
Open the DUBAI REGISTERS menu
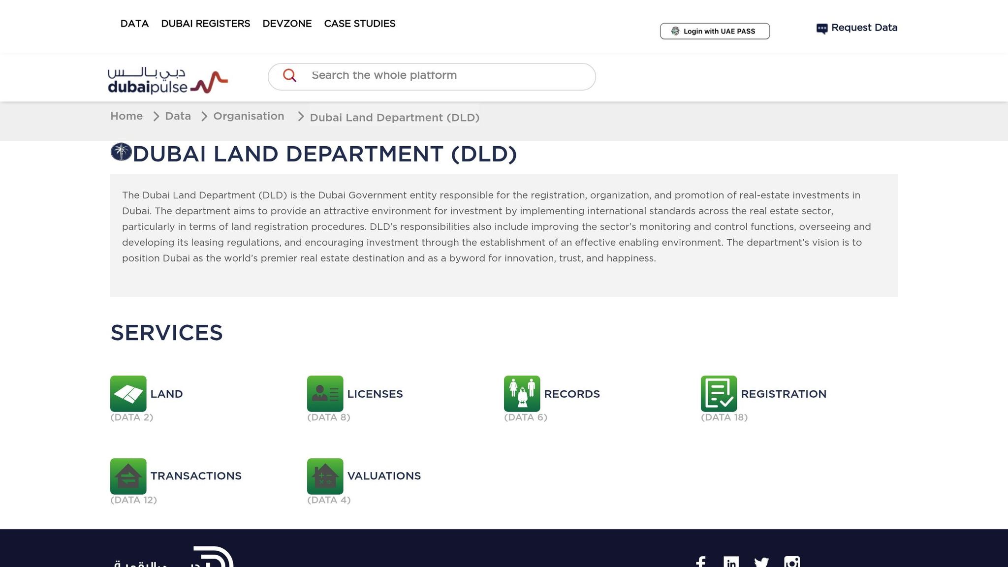(206, 24)
